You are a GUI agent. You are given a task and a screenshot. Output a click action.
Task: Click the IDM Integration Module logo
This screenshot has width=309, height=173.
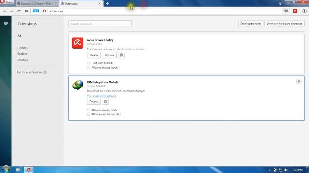[77, 85]
